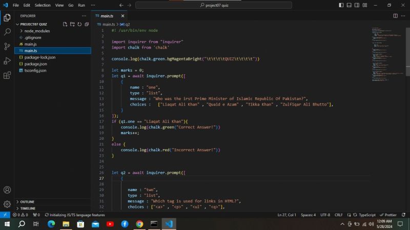This screenshot has height=230, width=410.
Task: Open the ports forwarded status item
Action: click(x=36, y=215)
